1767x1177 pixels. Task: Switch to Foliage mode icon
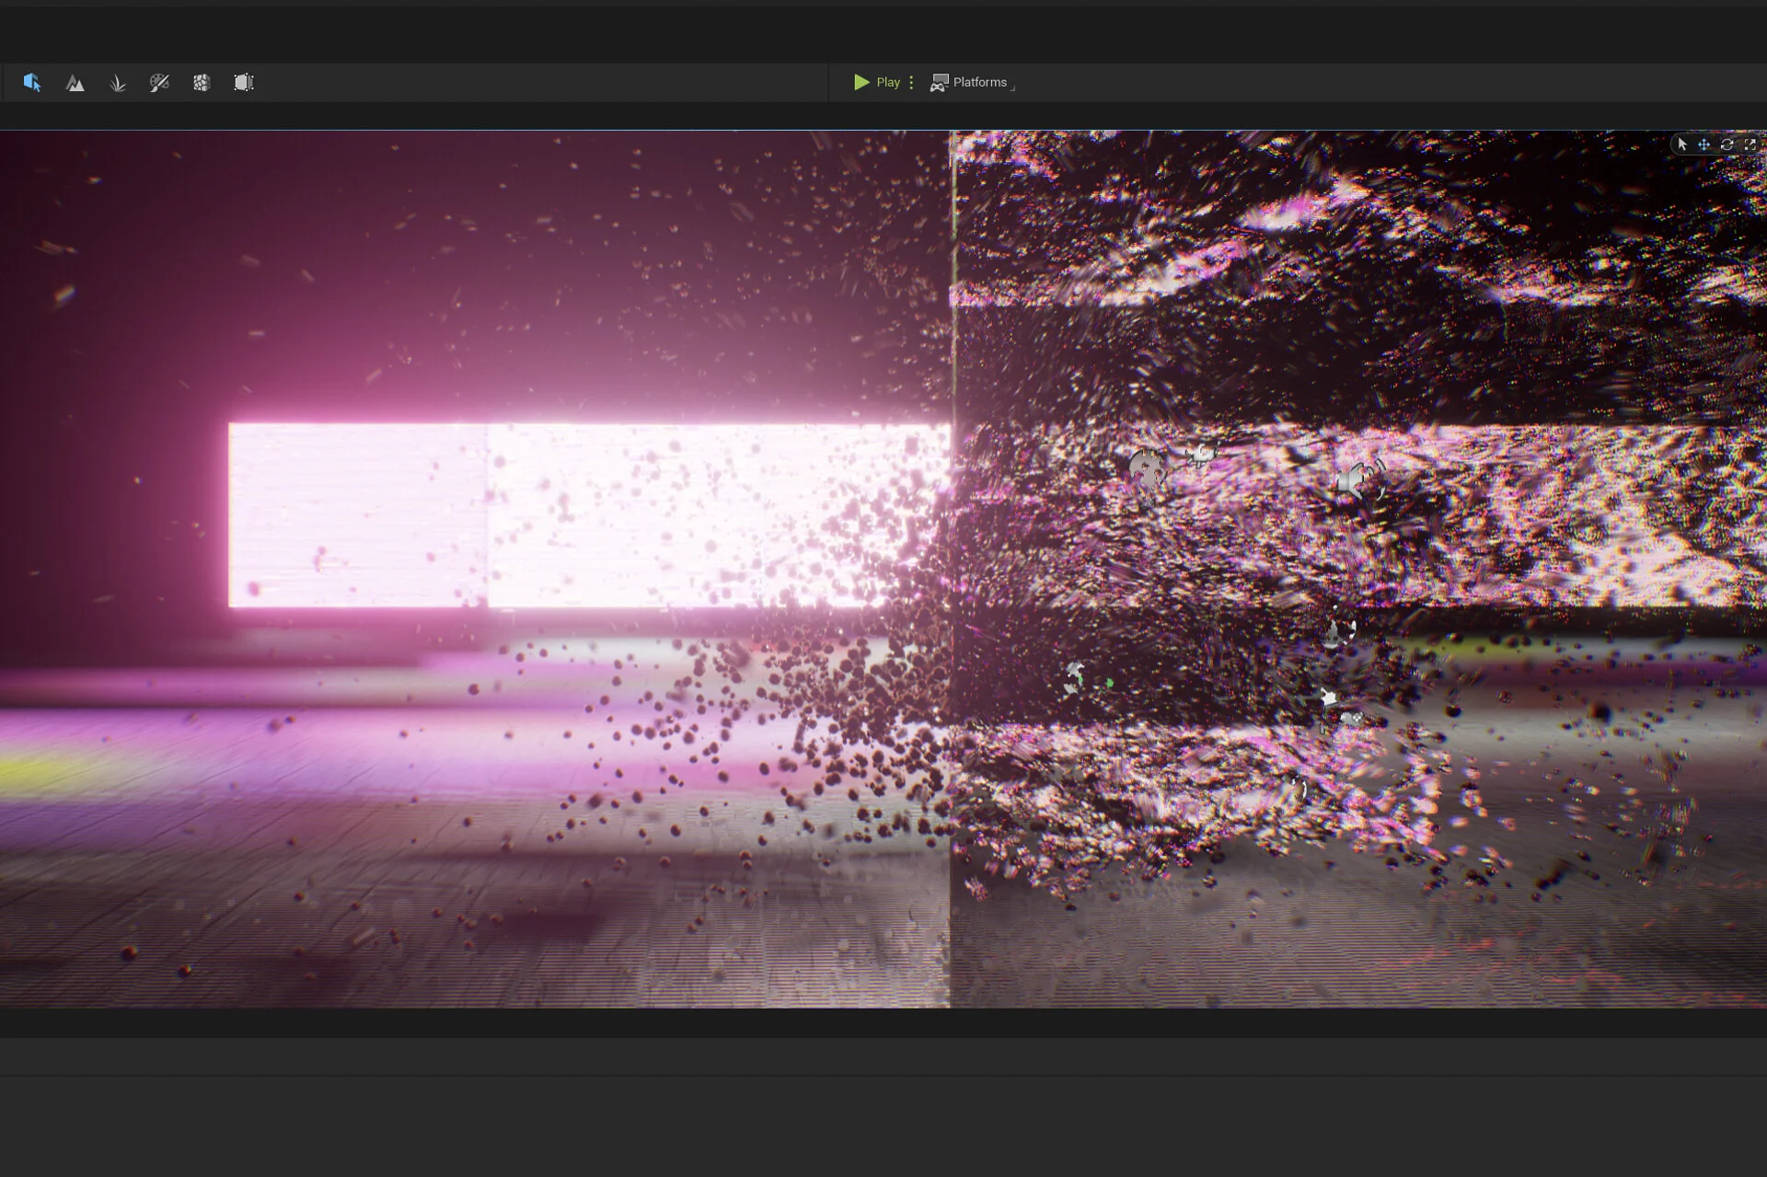click(118, 83)
